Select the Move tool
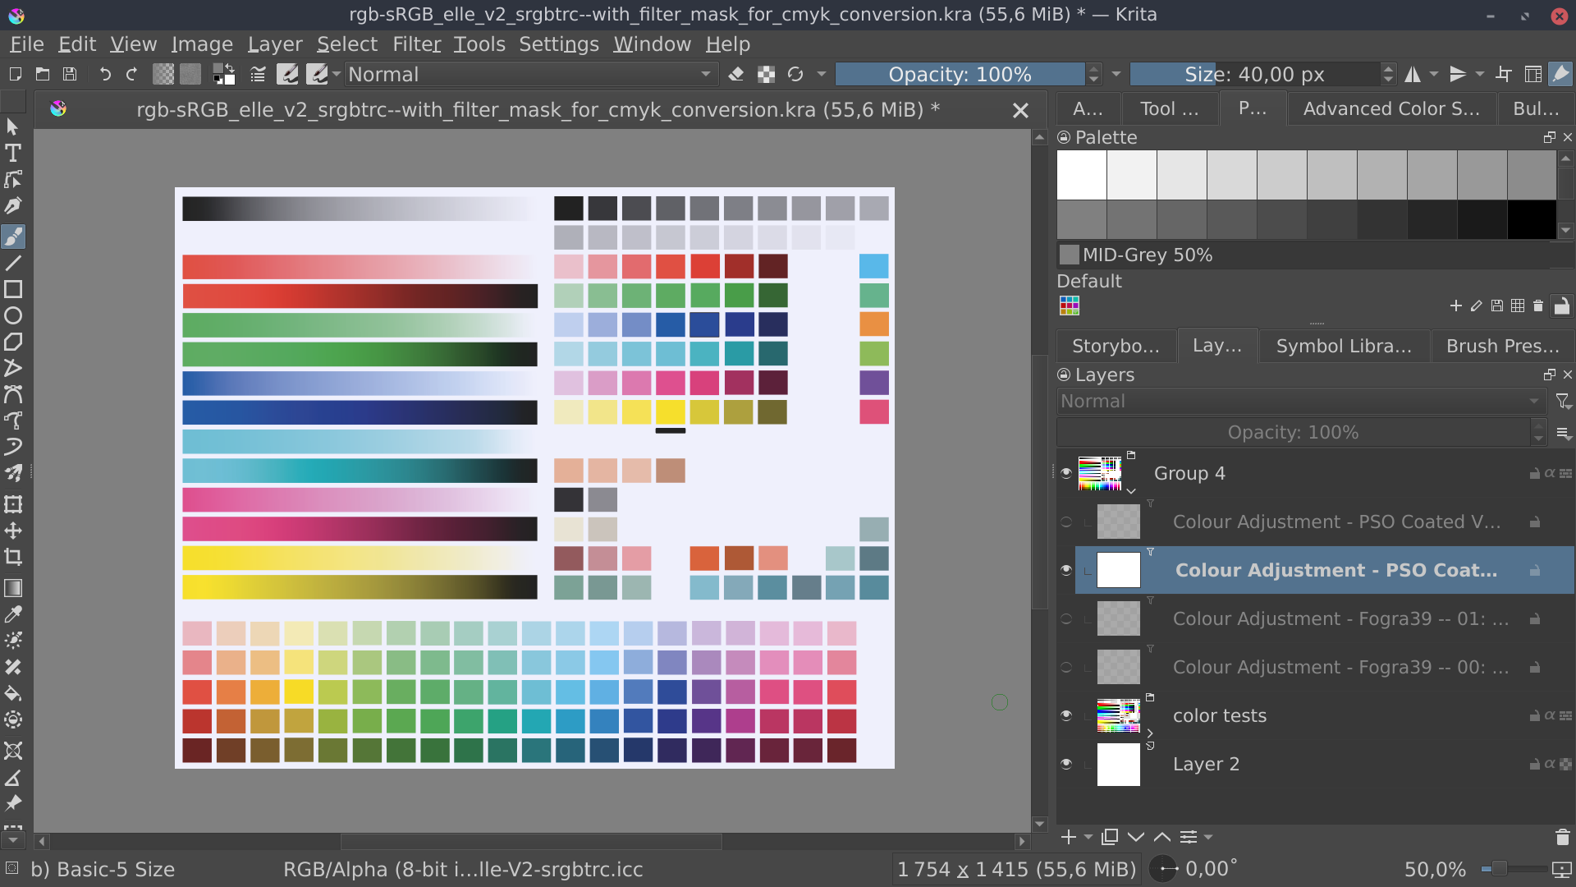This screenshot has height=887, width=1576. pyautogui.click(x=13, y=531)
